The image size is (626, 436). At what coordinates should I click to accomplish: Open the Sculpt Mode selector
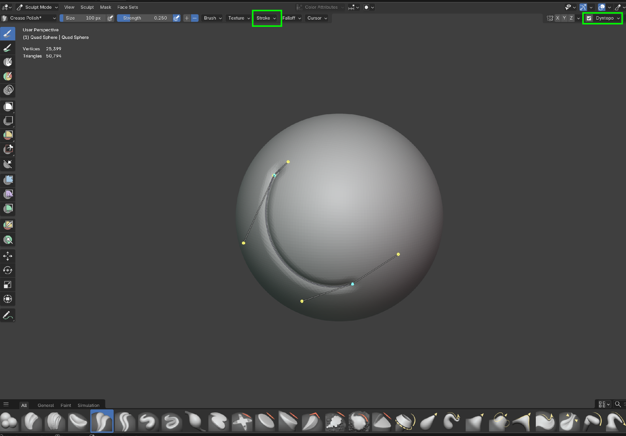point(38,7)
